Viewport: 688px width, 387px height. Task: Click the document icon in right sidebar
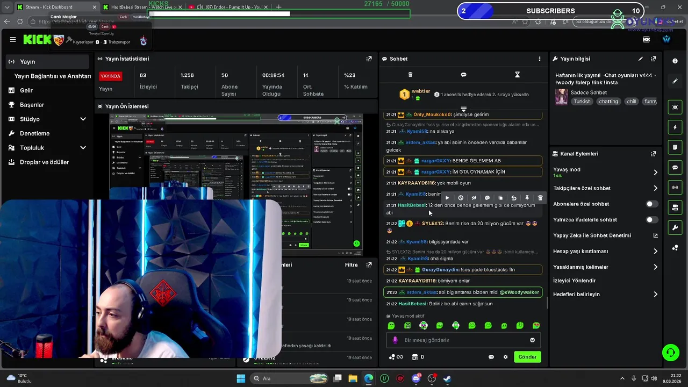point(675,147)
